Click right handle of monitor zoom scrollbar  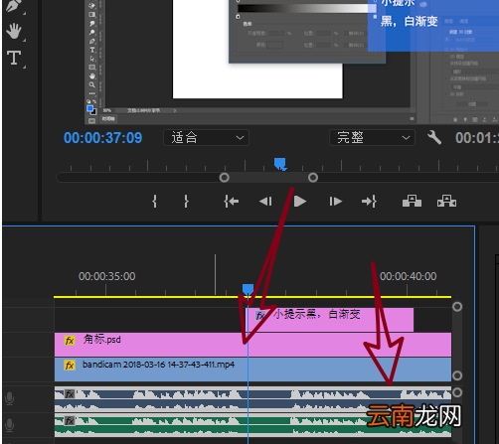pyautogui.click(x=313, y=178)
